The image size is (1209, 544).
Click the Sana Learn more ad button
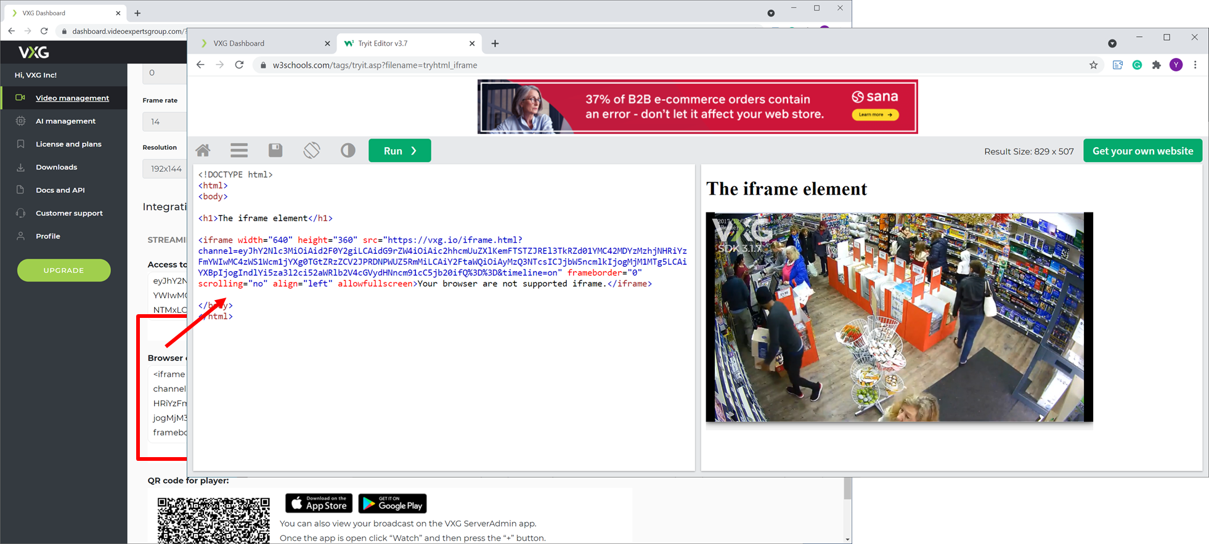click(x=875, y=115)
